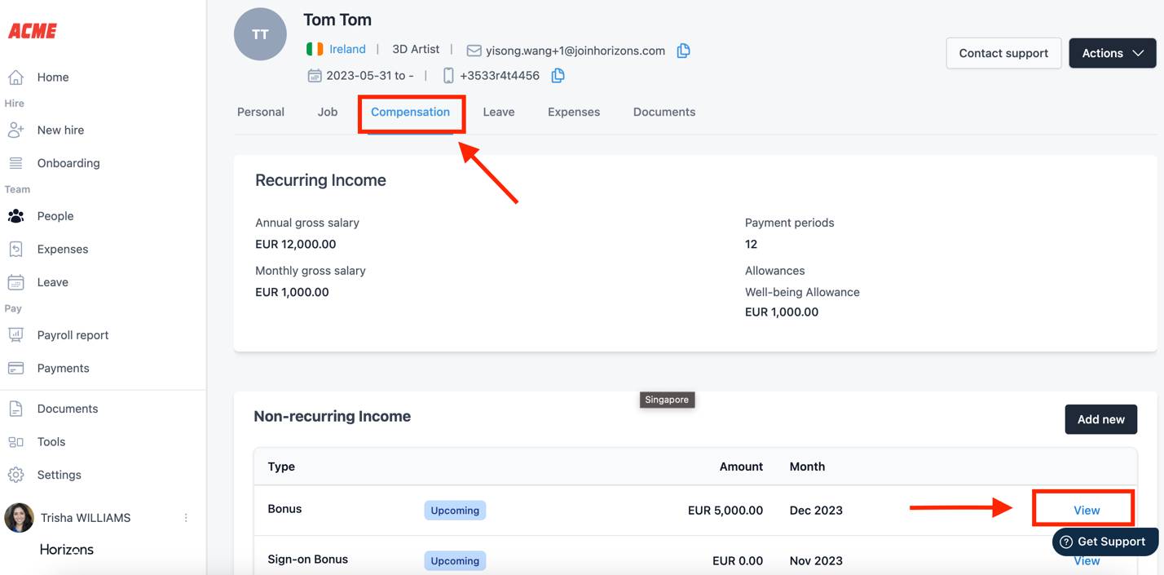Copy the email address with copy icon
The width and height of the screenshot is (1164, 575).
tap(683, 51)
